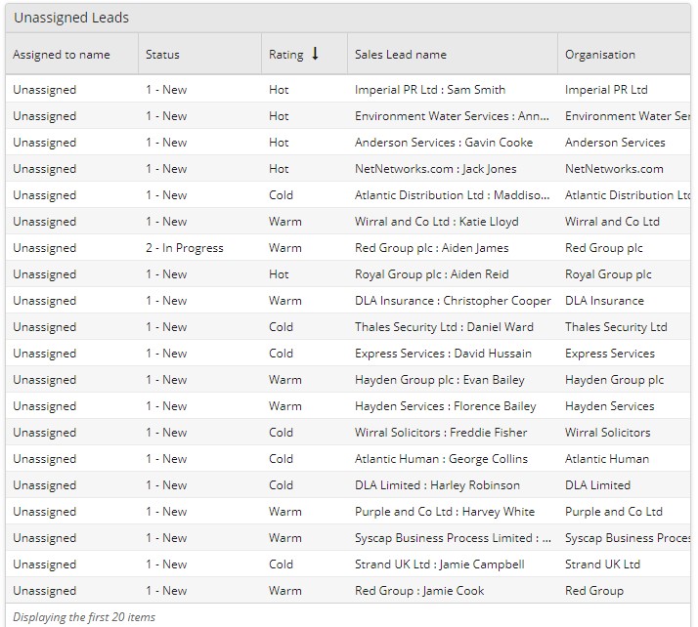Sort by Sales Lead name column
Image resolution: width=698 pixels, height=627 pixels.
click(x=401, y=55)
